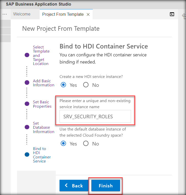
Task: Open the Add Basic Information step
Action: point(44,83)
